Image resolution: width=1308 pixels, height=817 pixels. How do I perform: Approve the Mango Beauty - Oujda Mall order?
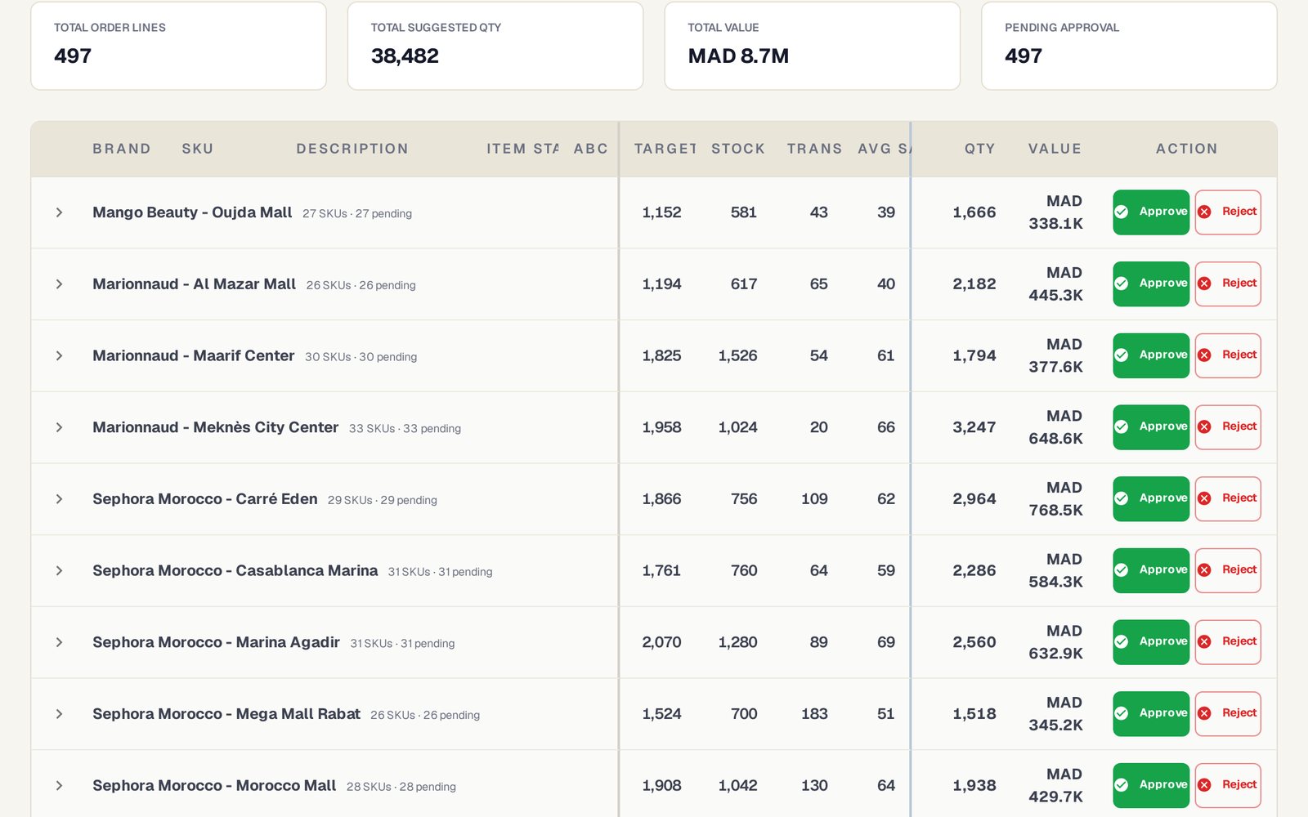(x=1151, y=212)
